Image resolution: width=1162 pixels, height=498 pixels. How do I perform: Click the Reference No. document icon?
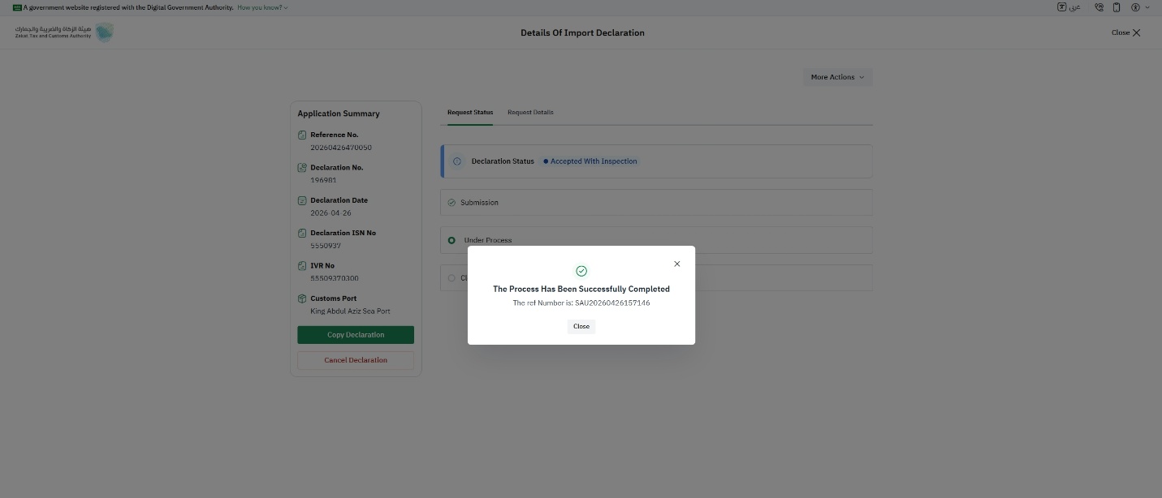point(302,135)
